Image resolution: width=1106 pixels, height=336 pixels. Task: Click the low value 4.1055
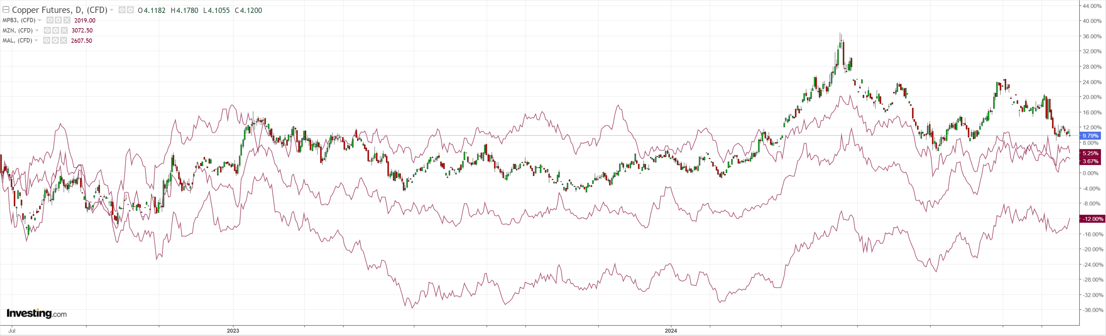tap(219, 10)
